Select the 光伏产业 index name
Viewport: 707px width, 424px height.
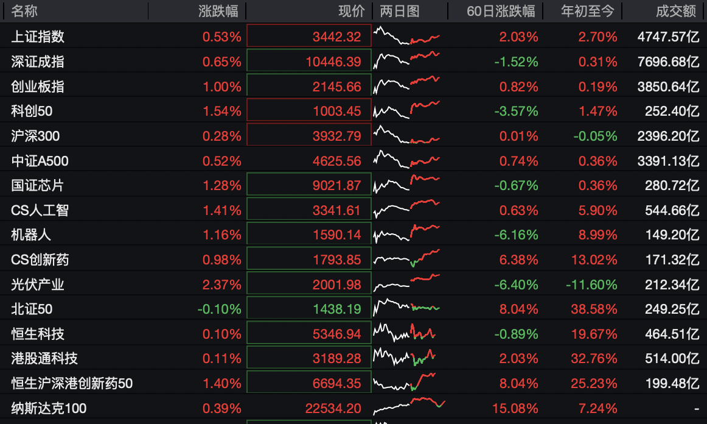pyautogui.click(x=38, y=284)
